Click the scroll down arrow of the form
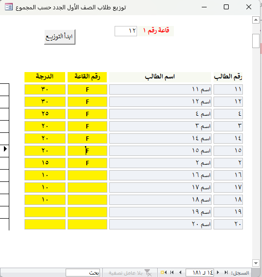The width and height of the screenshot is (262, 277). (x=256, y=263)
